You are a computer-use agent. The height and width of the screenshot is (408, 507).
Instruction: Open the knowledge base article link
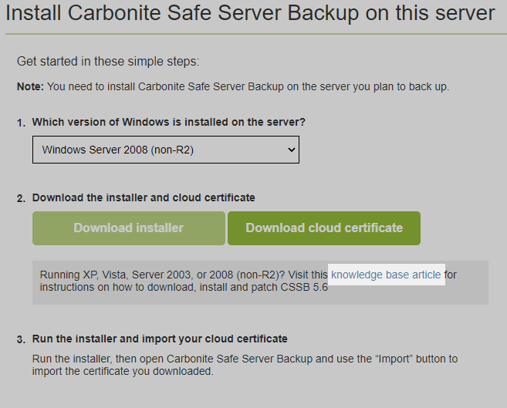pos(386,275)
